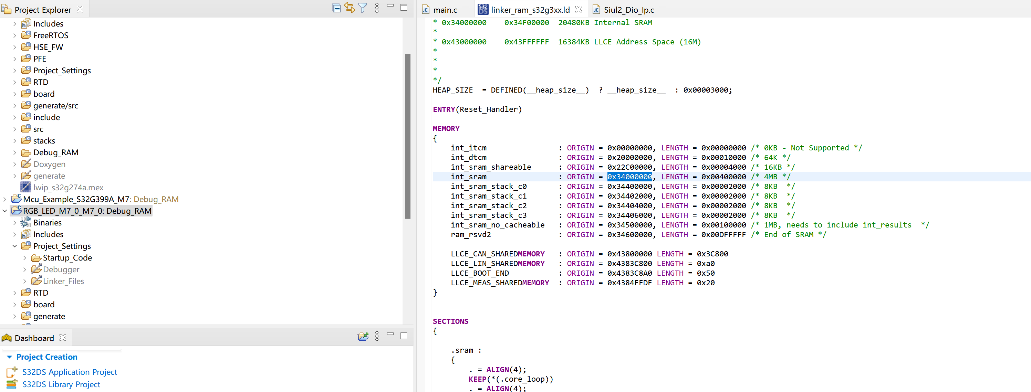The width and height of the screenshot is (1031, 392).
Task: Open Dashboard view menu dots
Action: 377,336
